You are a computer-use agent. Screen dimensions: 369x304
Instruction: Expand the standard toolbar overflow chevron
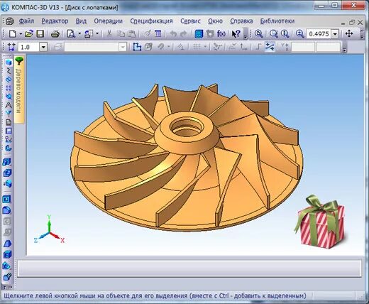(x=246, y=36)
